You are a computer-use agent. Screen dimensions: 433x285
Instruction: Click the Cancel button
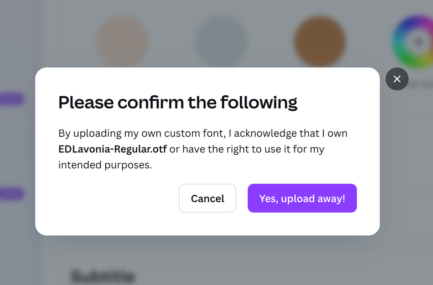click(207, 198)
